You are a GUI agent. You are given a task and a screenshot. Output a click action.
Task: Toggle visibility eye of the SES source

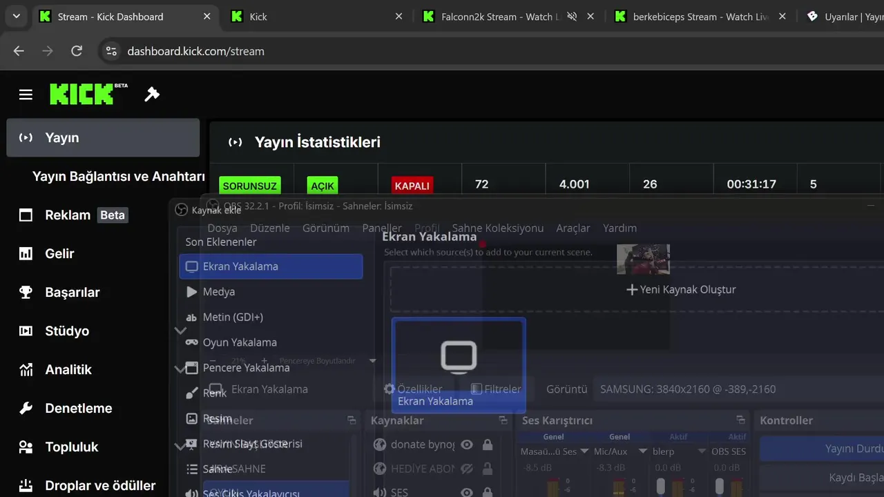467,493
